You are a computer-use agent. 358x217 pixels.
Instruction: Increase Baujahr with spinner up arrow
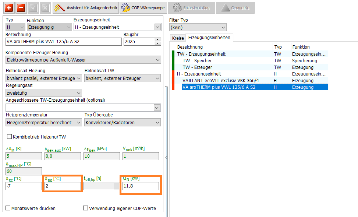click(x=157, y=40)
